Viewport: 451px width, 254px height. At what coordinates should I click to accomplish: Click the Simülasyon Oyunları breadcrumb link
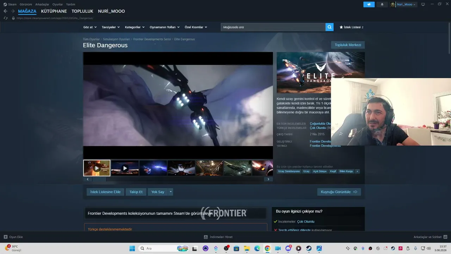117,39
